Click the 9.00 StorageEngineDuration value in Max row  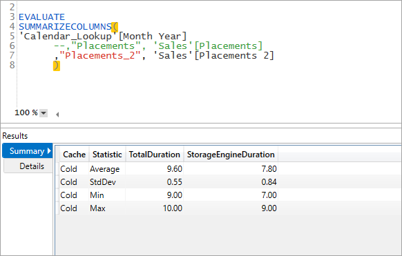(x=269, y=208)
